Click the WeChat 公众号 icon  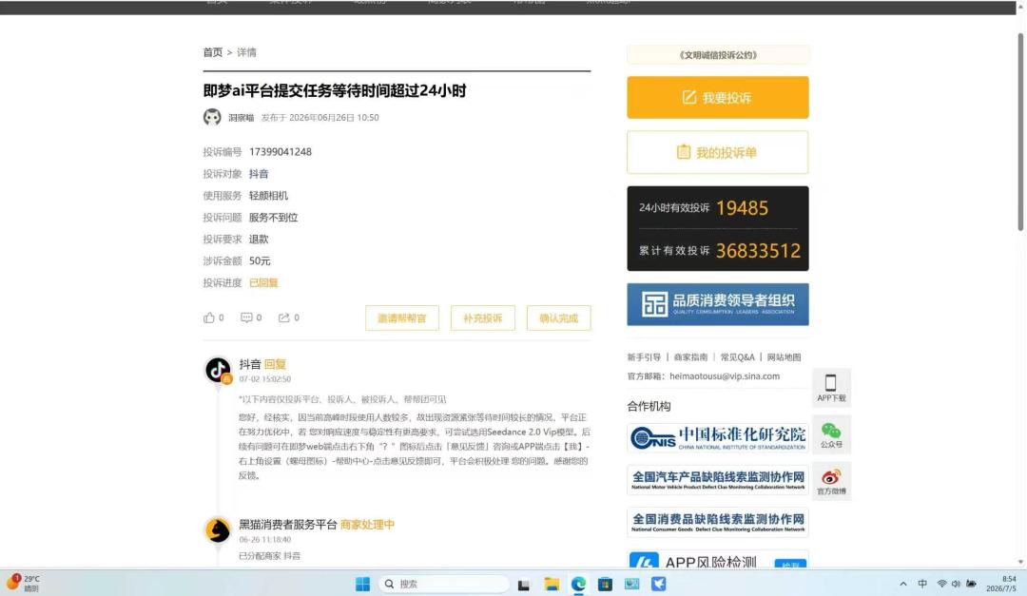coord(831,431)
